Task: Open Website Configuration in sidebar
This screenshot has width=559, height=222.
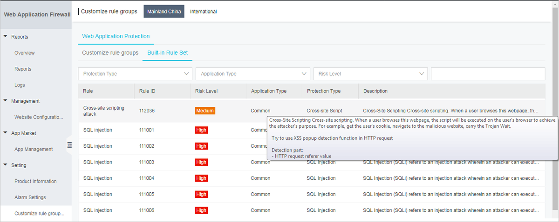Action: point(39,117)
